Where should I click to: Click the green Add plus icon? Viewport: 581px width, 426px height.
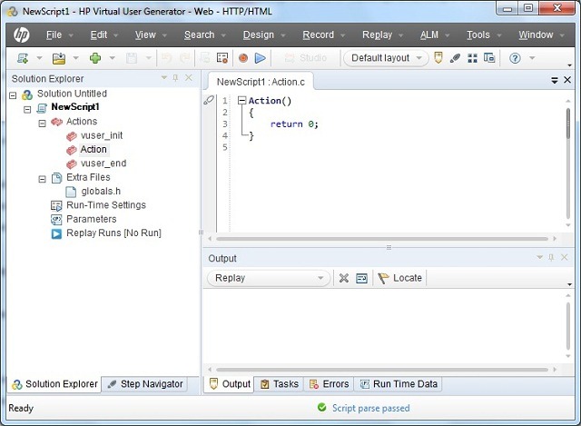(95, 58)
